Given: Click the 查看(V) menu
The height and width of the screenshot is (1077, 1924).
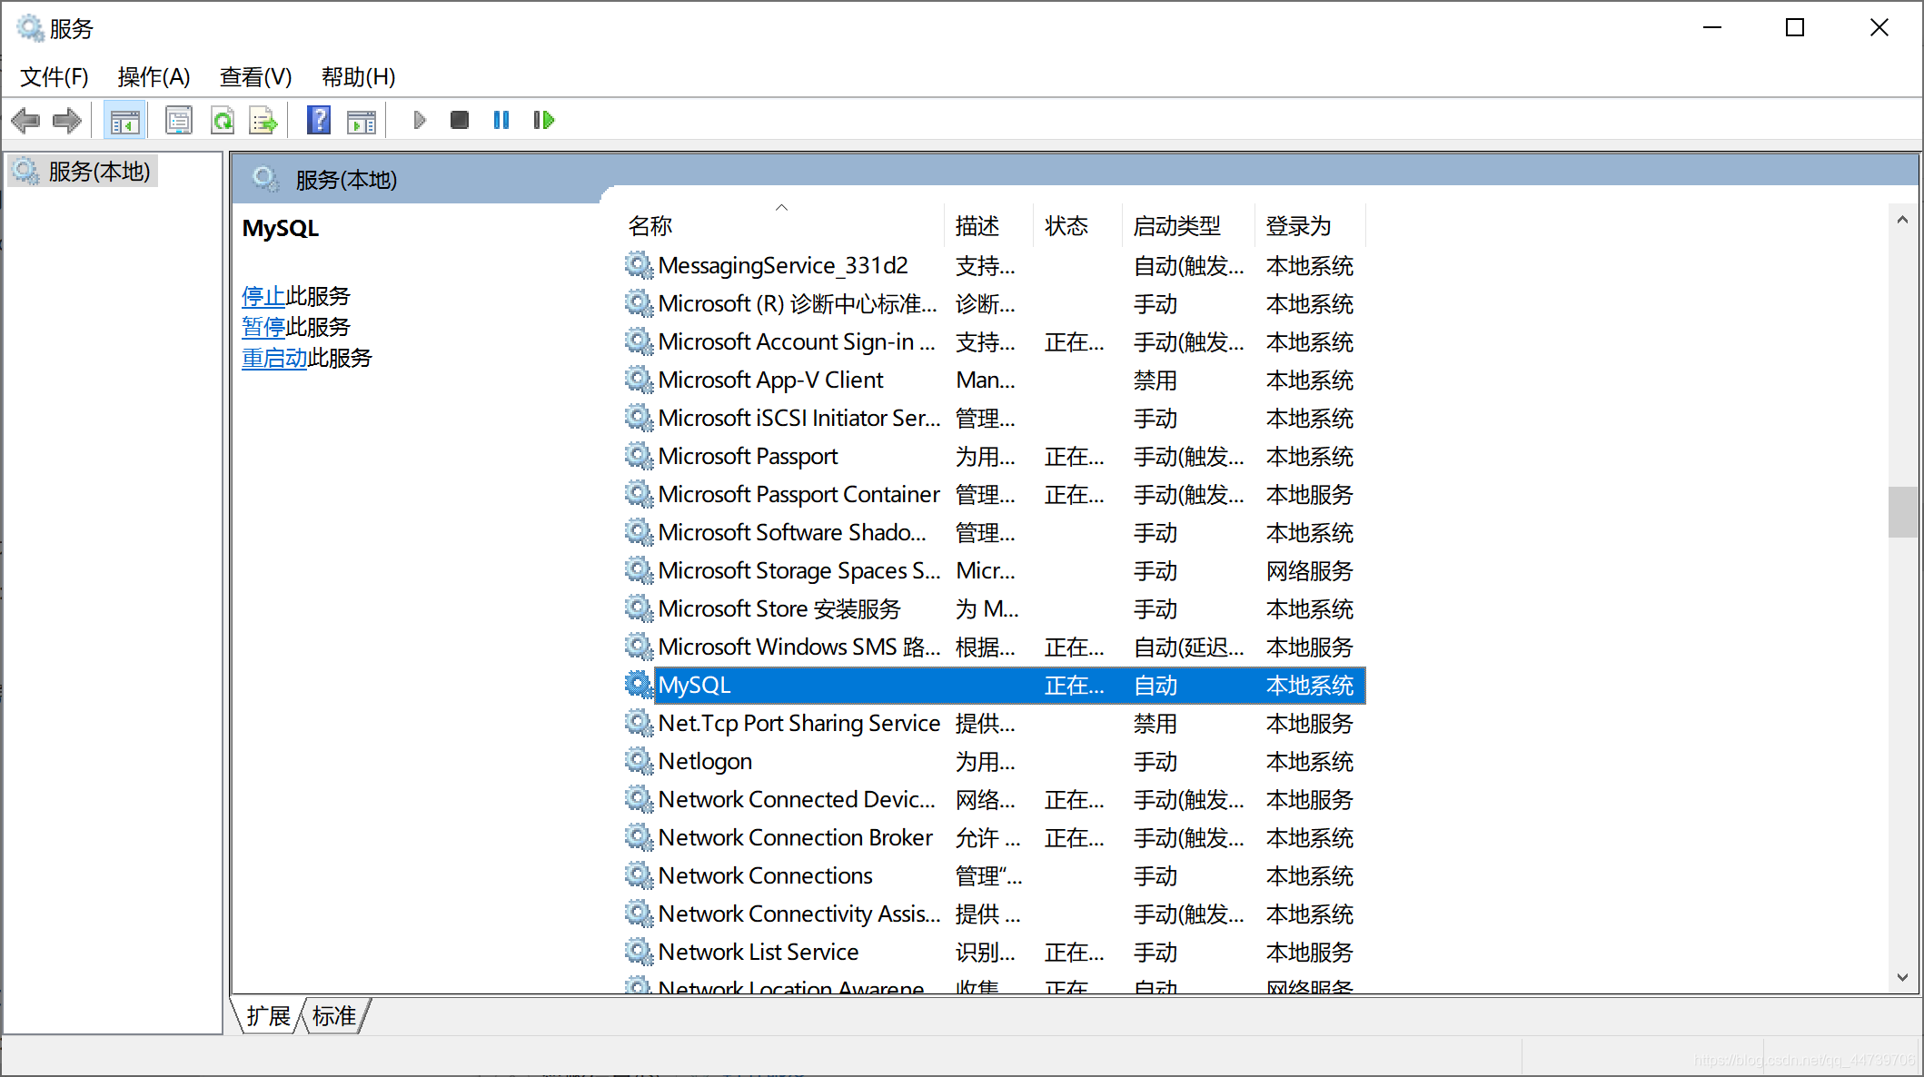Looking at the screenshot, I should (253, 75).
